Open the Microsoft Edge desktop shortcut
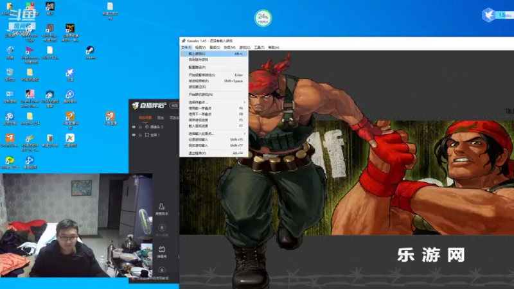The height and width of the screenshot is (289, 514). pyautogui.click(x=30, y=33)
